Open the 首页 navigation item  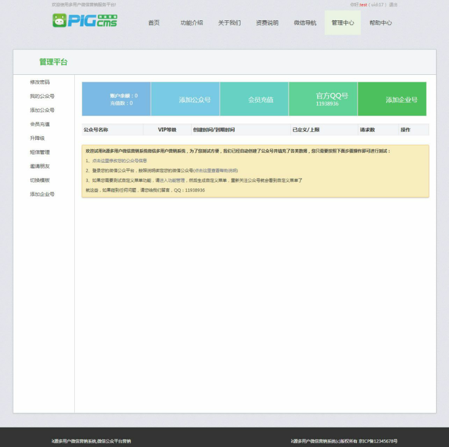(x=154, y=22)
